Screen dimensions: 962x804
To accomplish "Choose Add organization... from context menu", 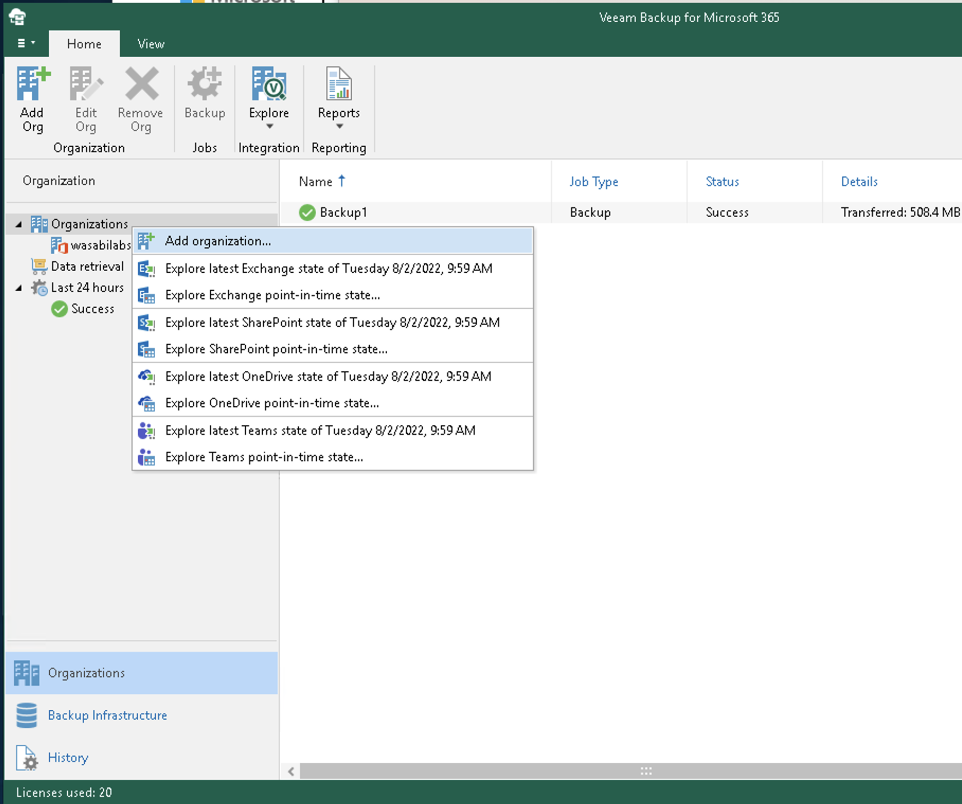I will (x=333, y=241).
